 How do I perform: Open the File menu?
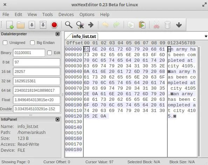6,14
